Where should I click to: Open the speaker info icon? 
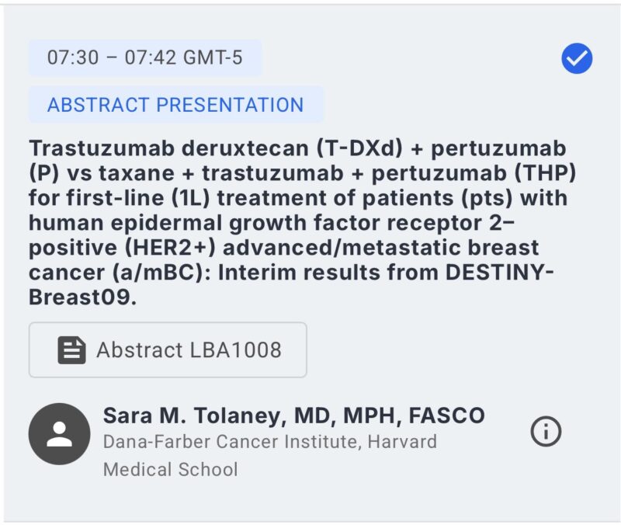click(546, 432)
